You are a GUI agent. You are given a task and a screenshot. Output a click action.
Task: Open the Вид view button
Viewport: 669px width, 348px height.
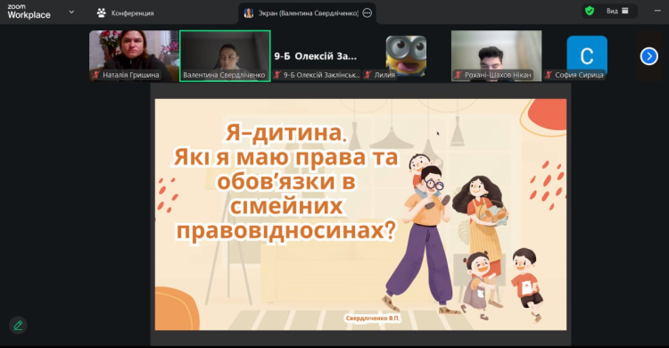pos(612,11)
